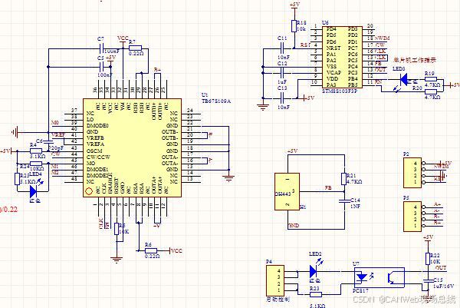This screenshot has width=460, height=308.
Task: Select resistor R5 below pin 4
Action: click(117, 229)
